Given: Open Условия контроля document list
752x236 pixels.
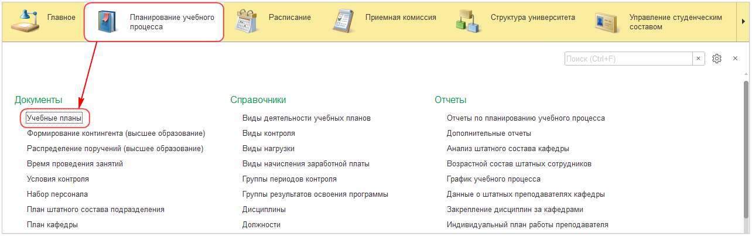Looking at the screenshot, I should pyautogui.click(x=58, y=179).
